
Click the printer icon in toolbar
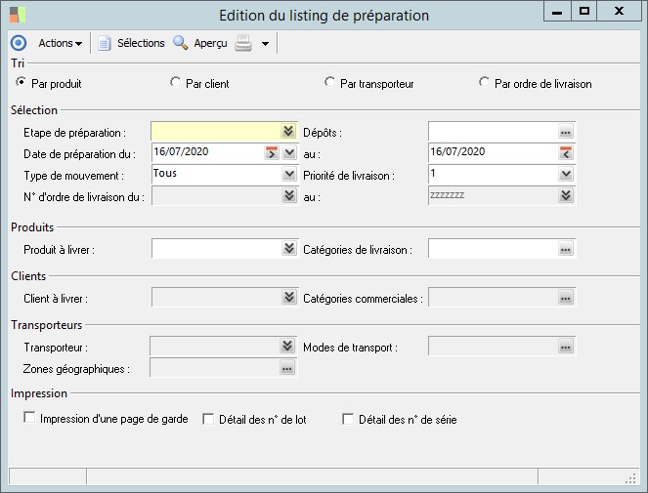point(244,43)
